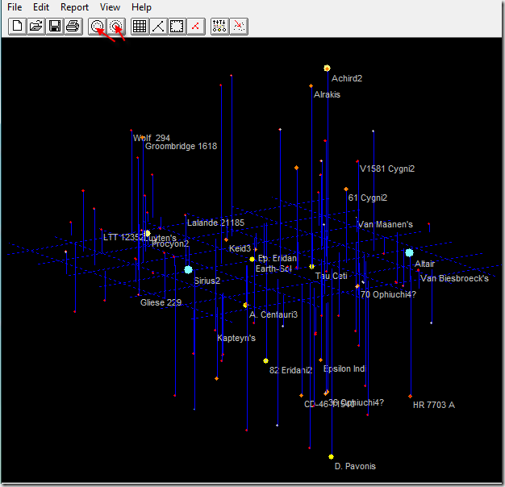Save the star map via floppy icon
Image resolution: width=505 pixels, height=487 pixels.
pyautogui.click(x=54, y=27)
